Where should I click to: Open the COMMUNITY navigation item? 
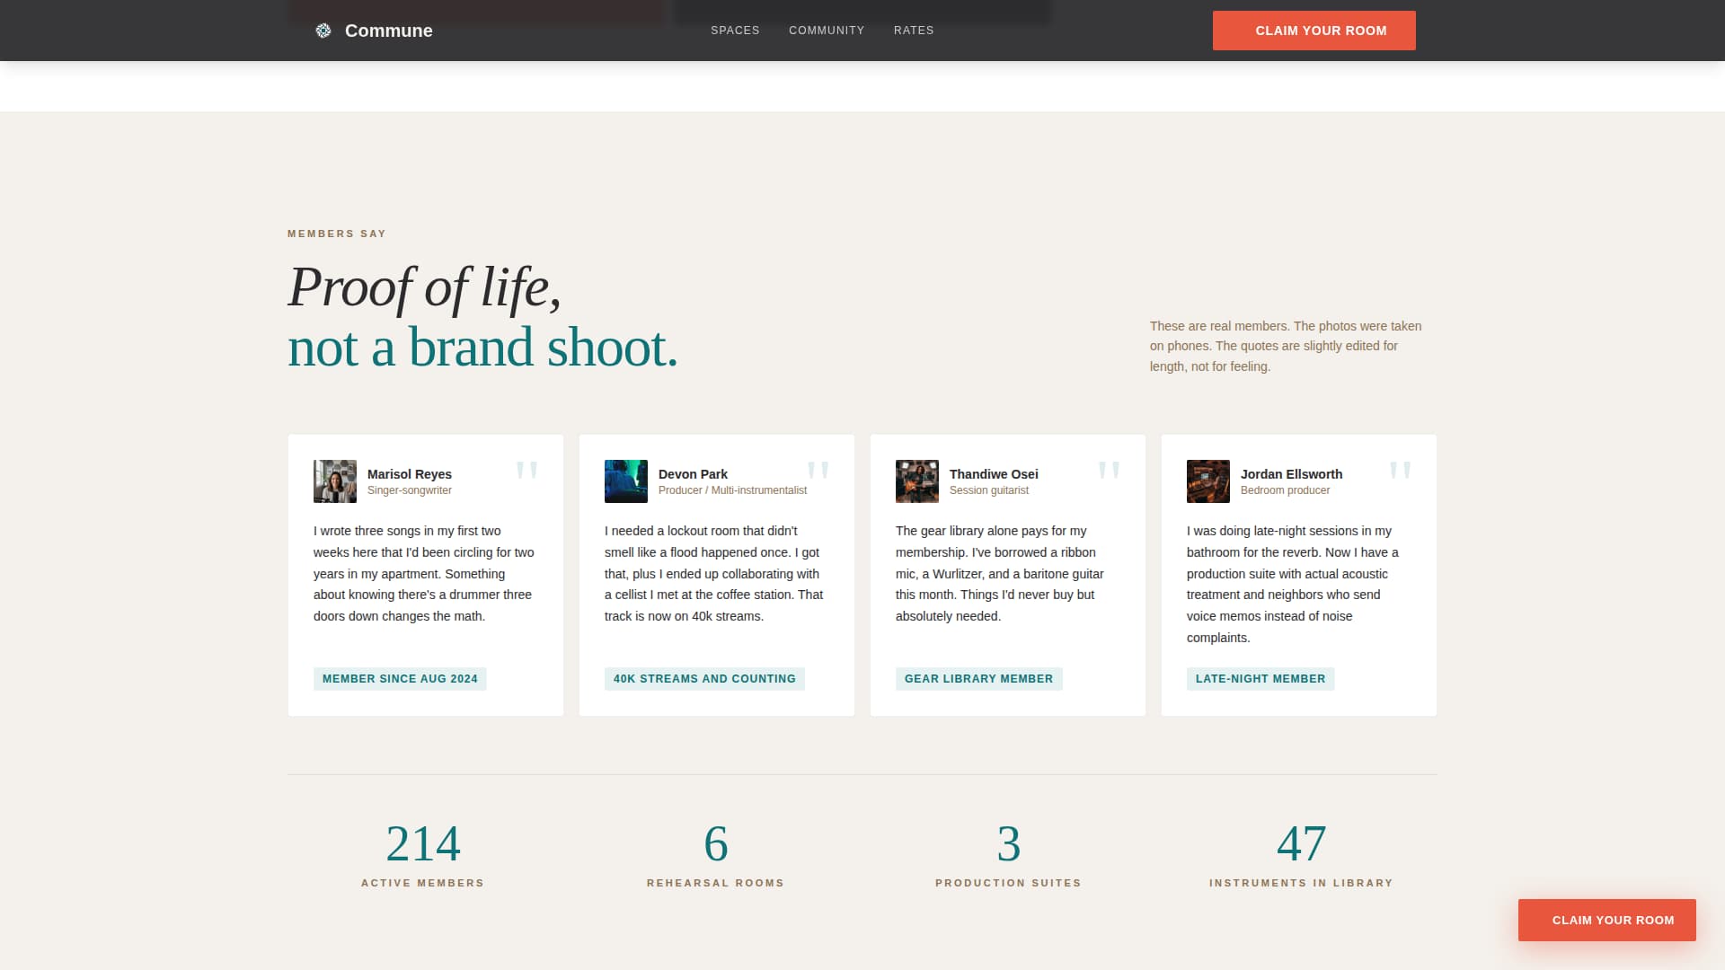pos(827,30)
